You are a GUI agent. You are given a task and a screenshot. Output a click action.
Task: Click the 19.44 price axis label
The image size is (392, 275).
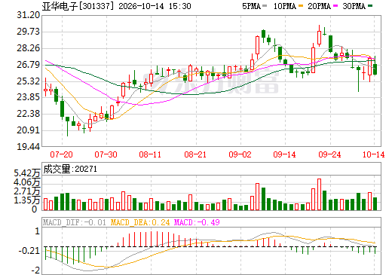[x=29, y=146]
